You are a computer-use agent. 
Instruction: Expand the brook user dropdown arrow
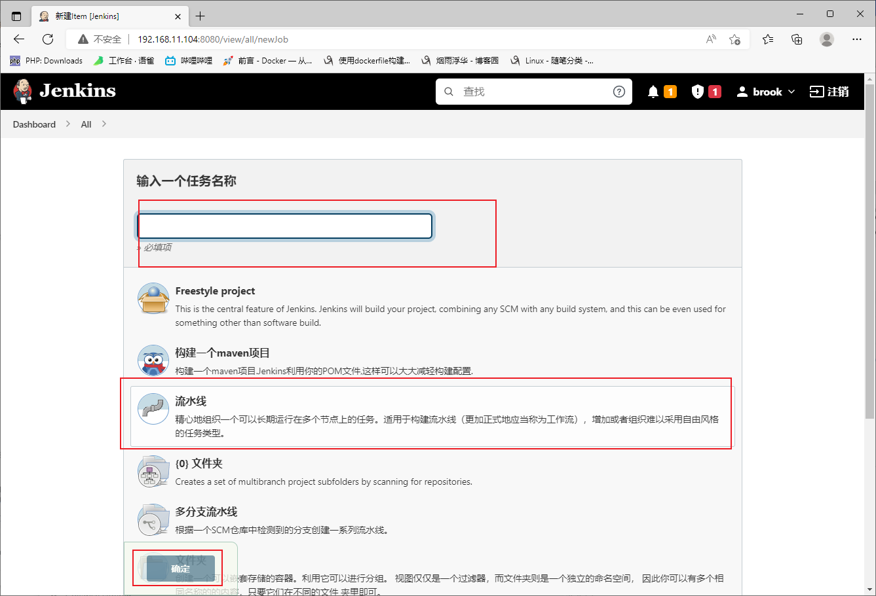click(x=791, y=92)
